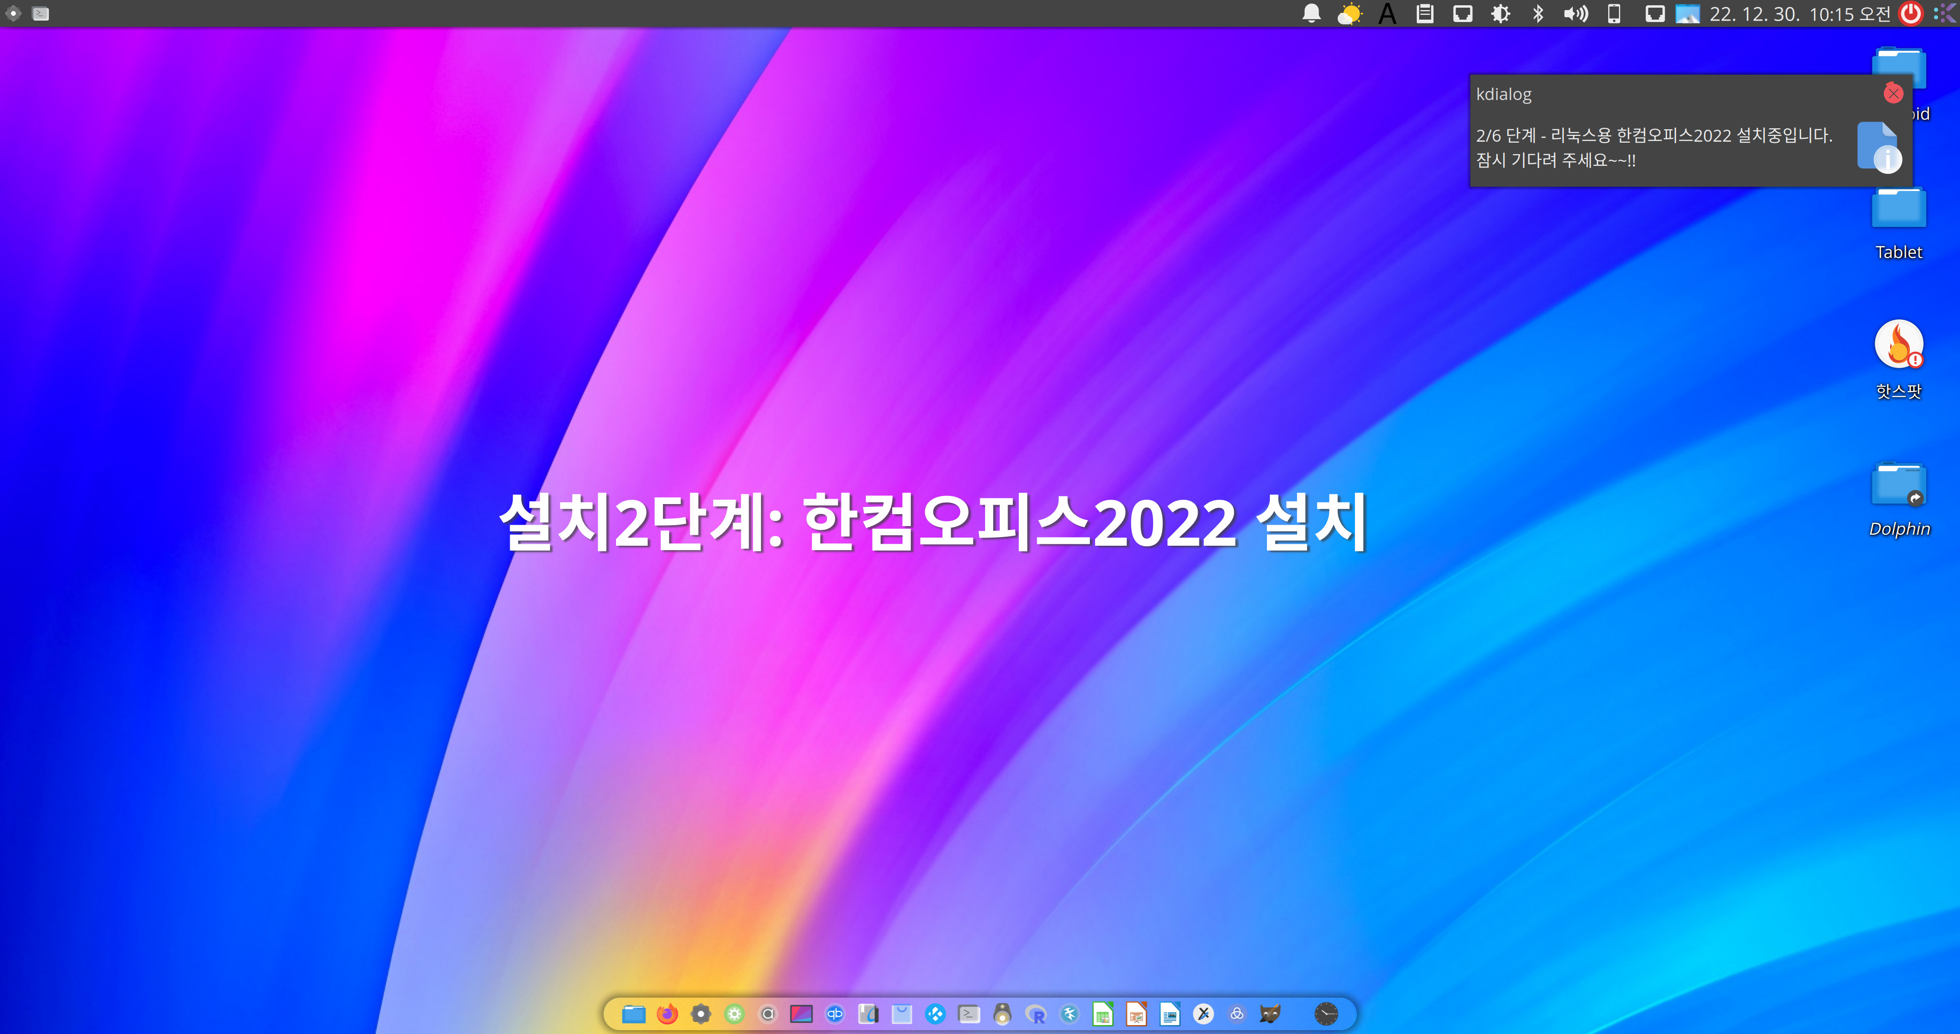Click the circle icon at top-left panel

pos(13,14)
